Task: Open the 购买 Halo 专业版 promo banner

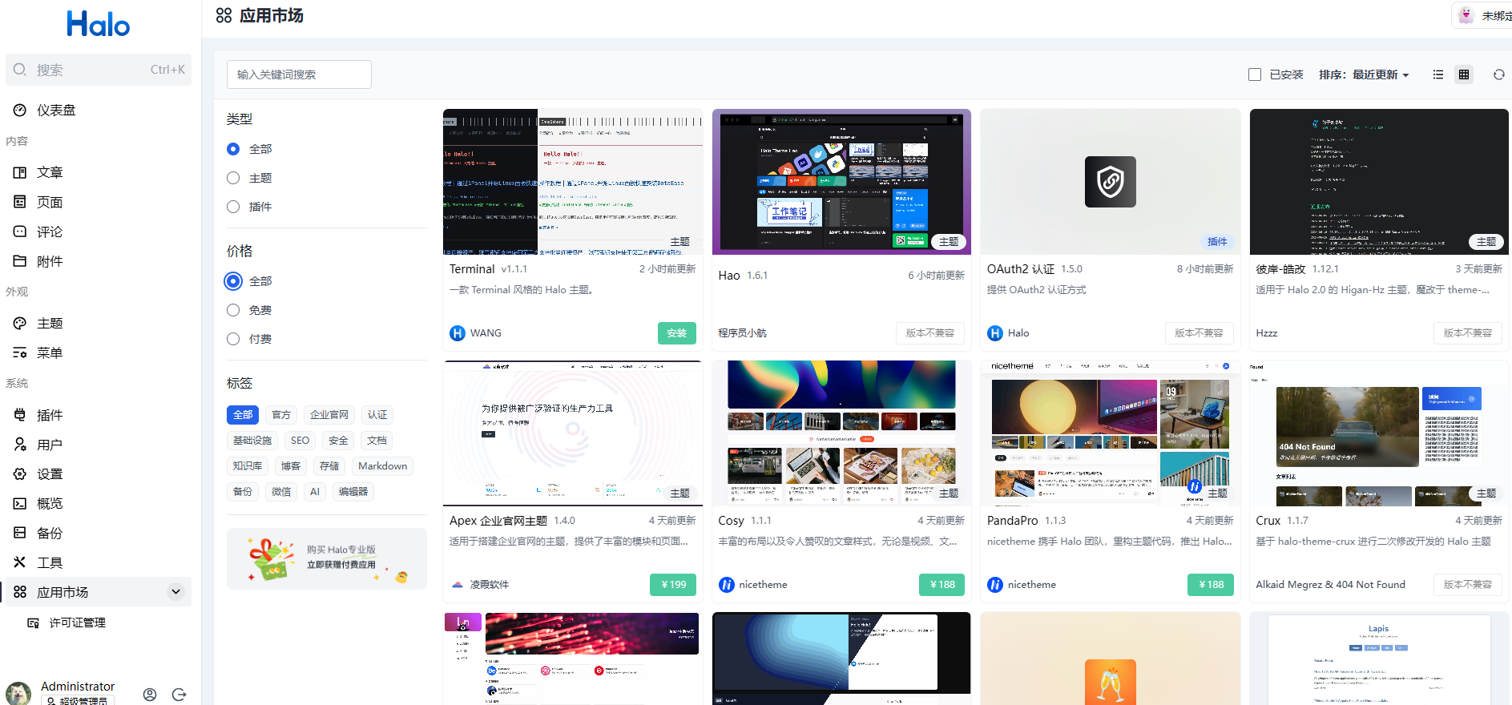Action: coord(327,558)
